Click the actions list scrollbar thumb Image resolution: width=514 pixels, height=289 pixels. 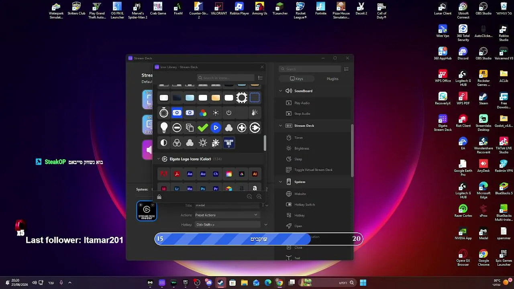point(353,151)
